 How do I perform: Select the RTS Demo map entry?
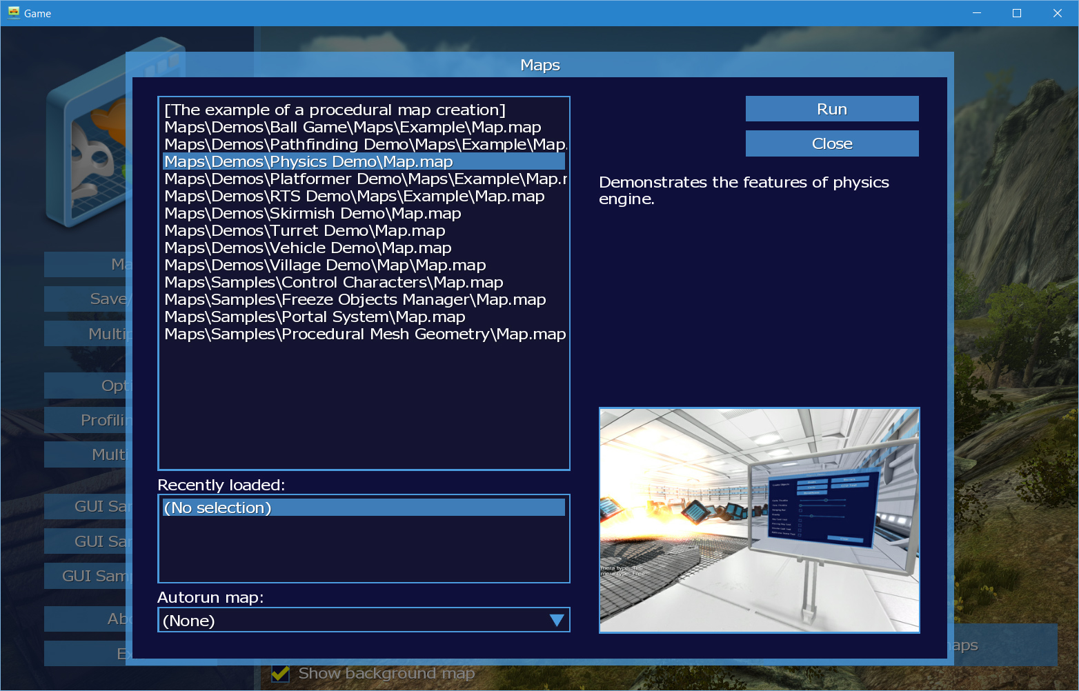click(x=355, y=197)
